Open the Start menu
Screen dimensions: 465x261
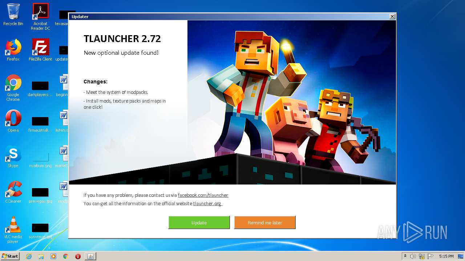(10, 256)
